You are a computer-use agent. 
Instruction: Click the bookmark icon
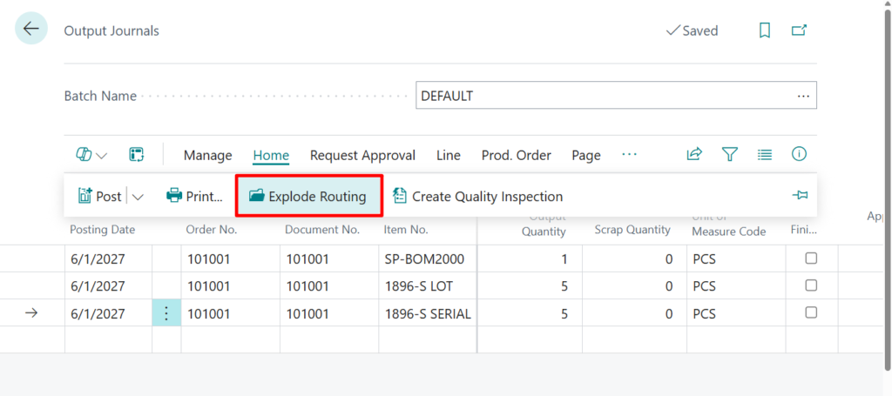[765, 30]
